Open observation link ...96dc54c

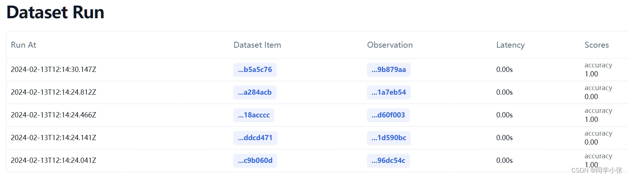(388, 161)
